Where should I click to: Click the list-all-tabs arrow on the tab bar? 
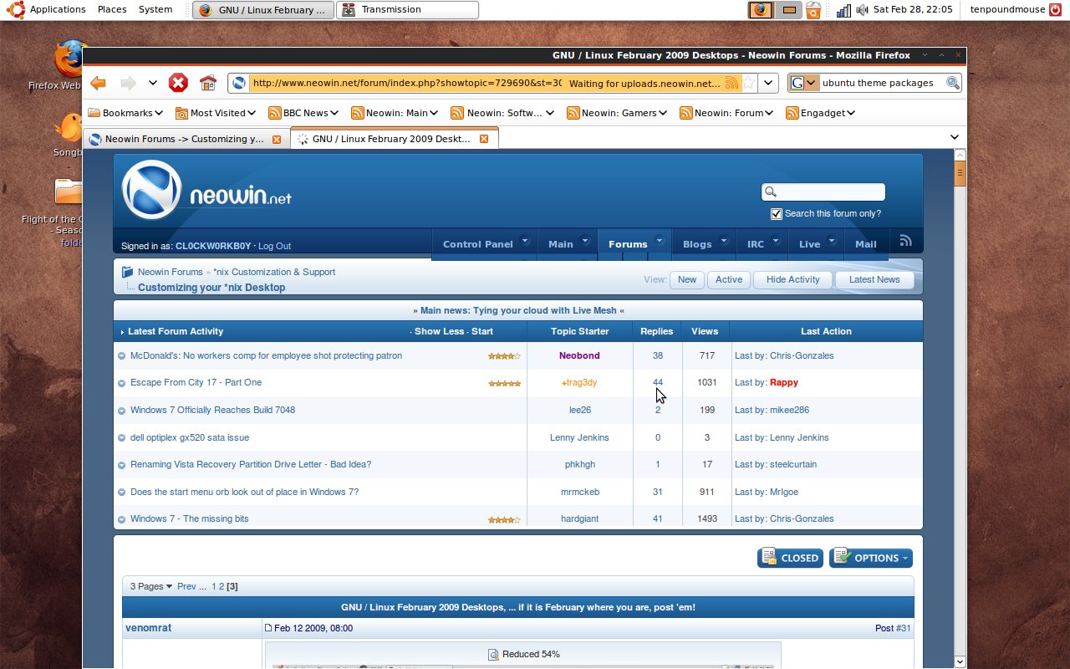coord(955,137)
